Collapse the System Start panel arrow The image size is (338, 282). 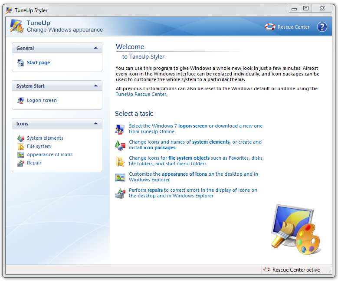tap(96, 85)
